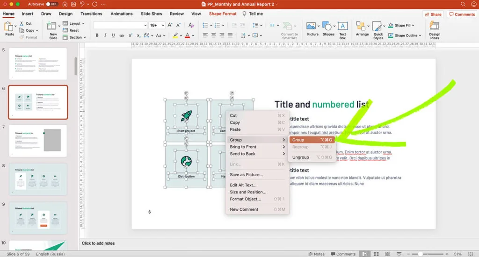Screen dimensions: 479x257
Task: Increase font size with large A icon
Action: click(x=170, y=25)
